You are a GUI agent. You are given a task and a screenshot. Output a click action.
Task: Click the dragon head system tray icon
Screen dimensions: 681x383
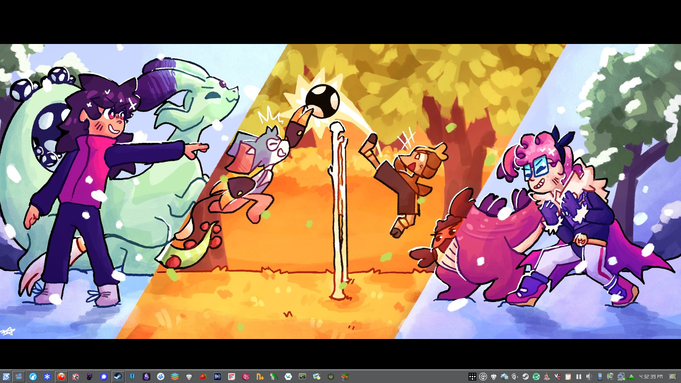[494, 377]
